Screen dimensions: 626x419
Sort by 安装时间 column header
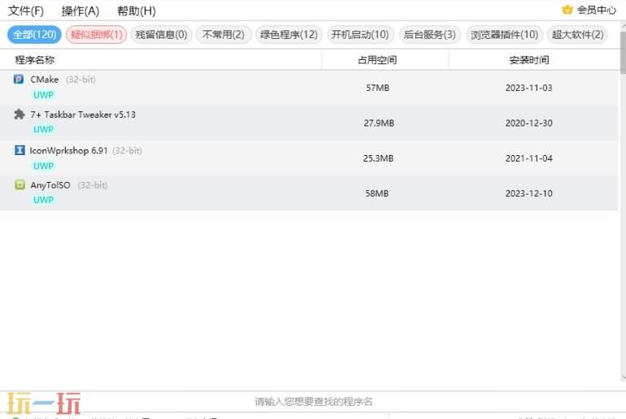point(529,60)
